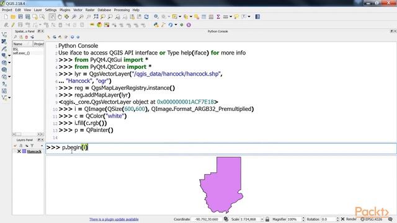Click the console Help icon

pos(78,37)
